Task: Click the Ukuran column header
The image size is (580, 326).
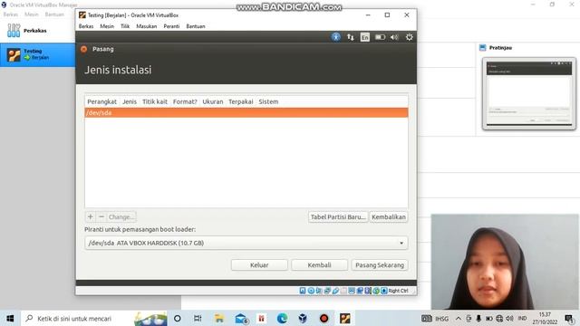Action: 213,101
